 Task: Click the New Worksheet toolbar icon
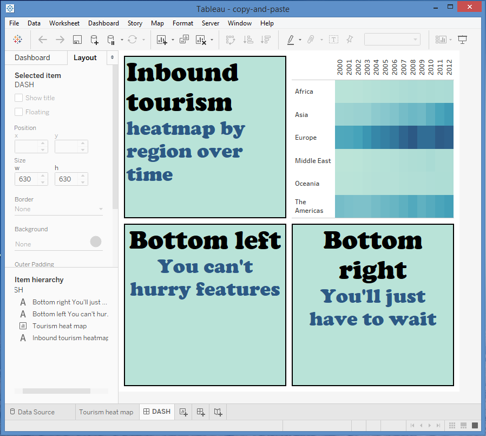click(162, 40)
